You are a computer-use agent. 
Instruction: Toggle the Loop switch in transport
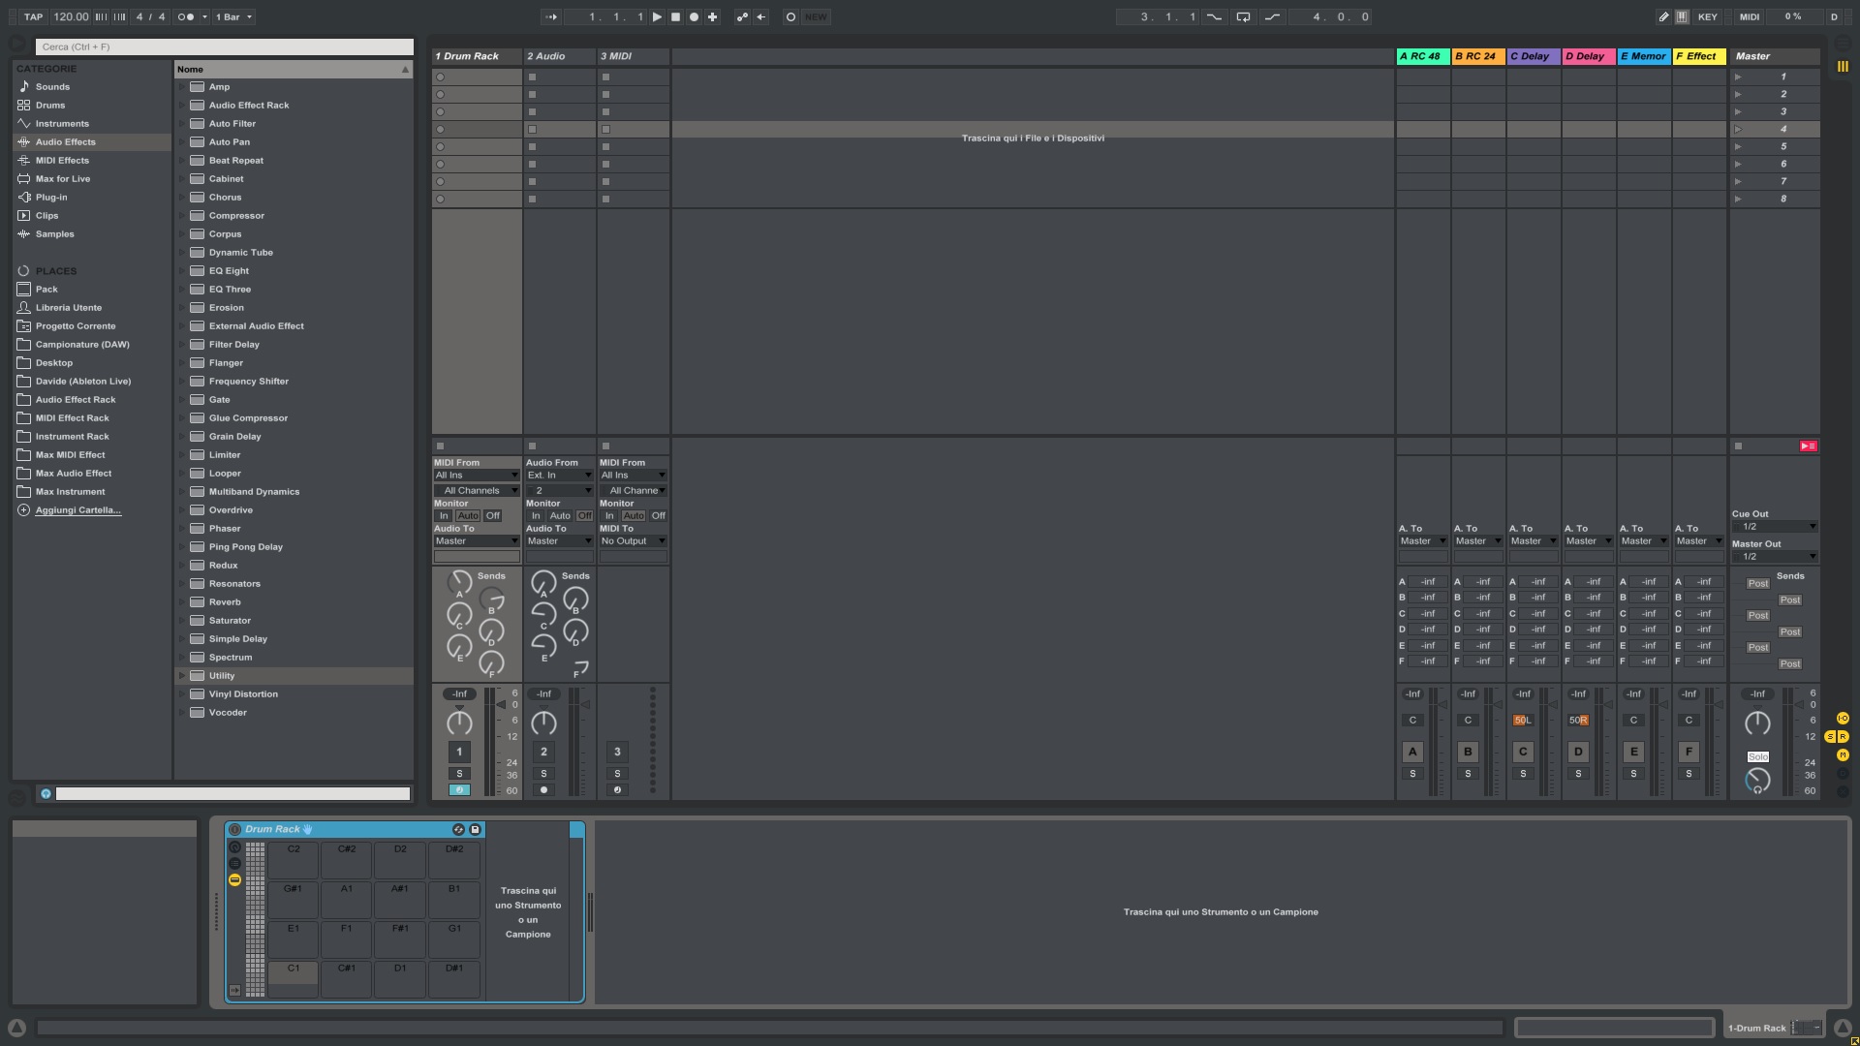(1243, 16)
